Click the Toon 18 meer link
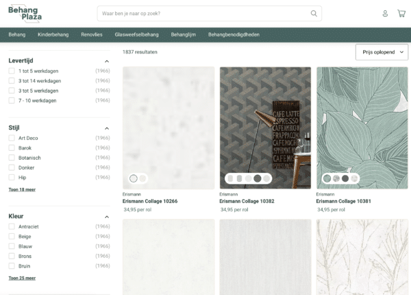This screenshot has width=411, height=295. (22, 189)
